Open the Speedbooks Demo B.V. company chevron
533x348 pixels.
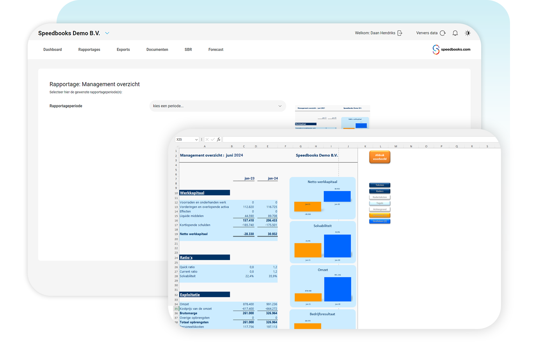[x=107, y=33]
